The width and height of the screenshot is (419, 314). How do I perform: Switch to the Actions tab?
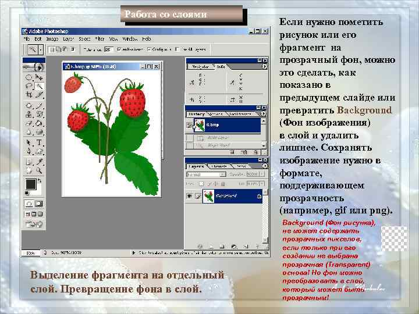216,114
